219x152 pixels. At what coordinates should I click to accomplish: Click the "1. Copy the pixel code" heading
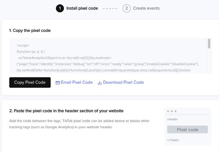click(30, 31)
